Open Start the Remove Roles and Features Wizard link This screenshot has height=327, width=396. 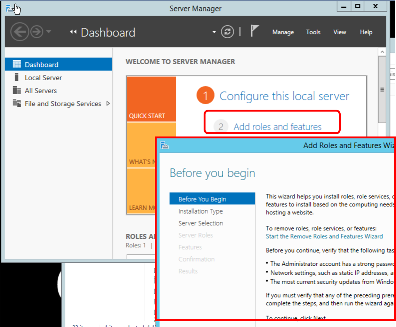pos(324,236)
